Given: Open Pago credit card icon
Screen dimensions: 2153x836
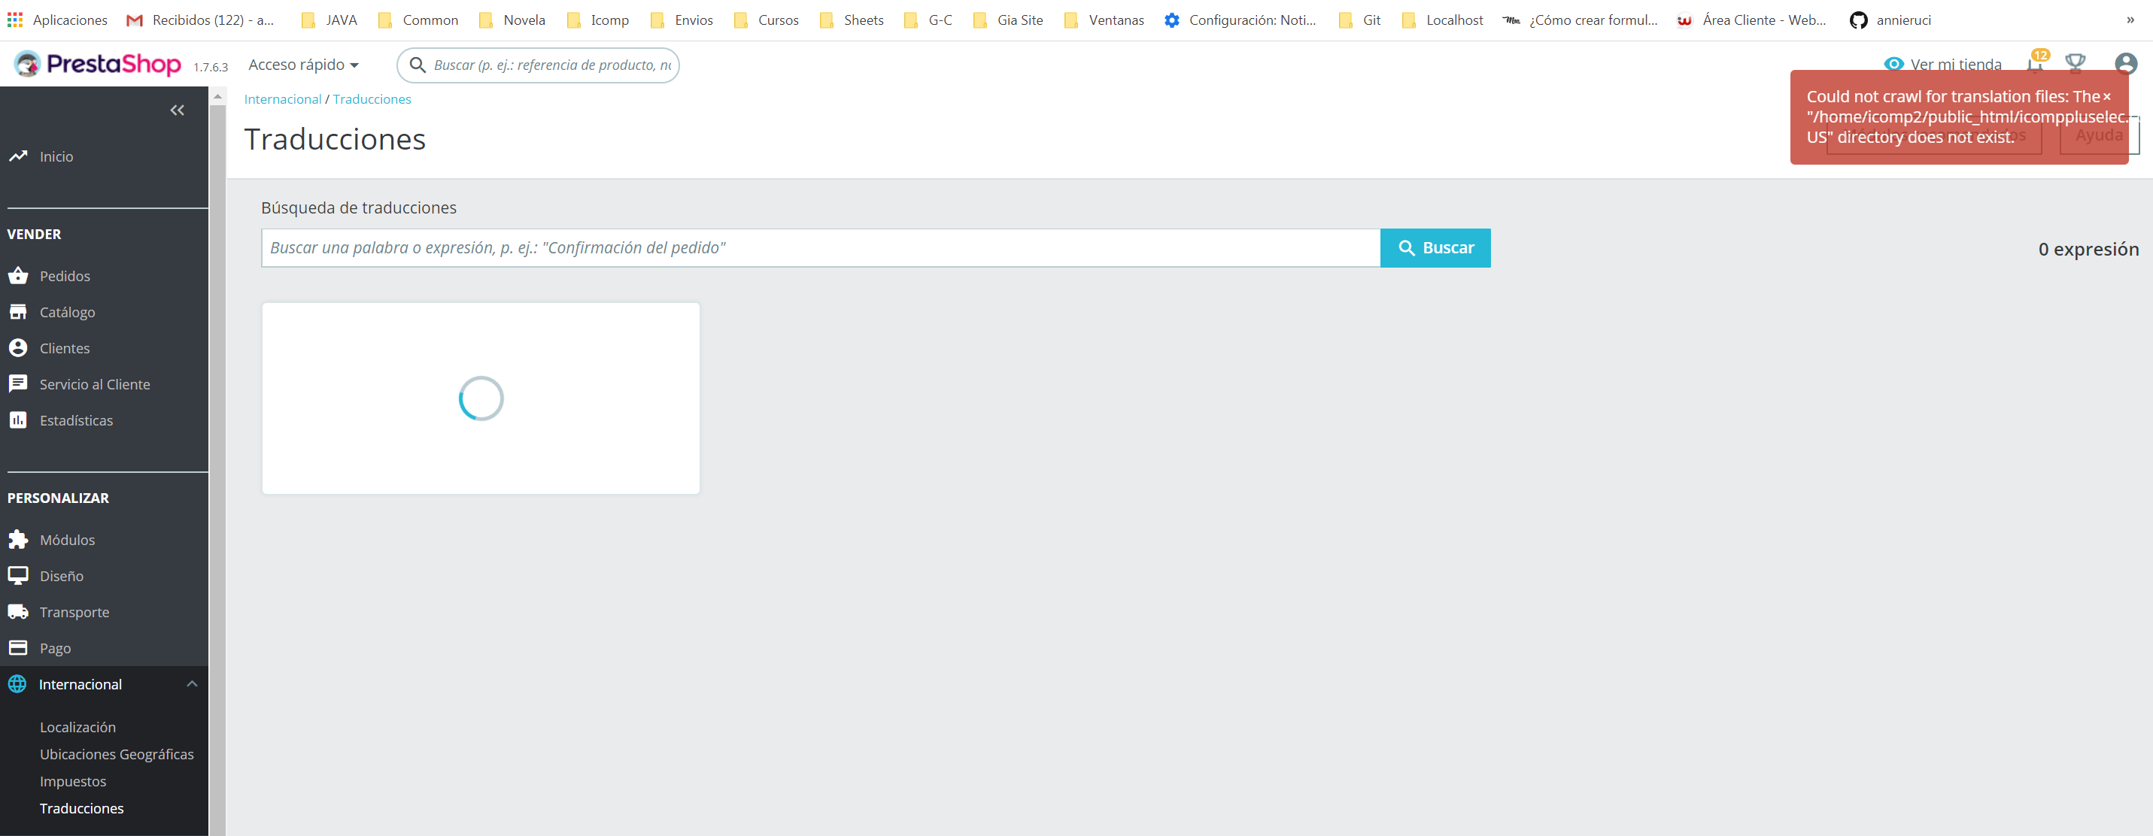Looking at the screenshot, I should tap(17, 647).
